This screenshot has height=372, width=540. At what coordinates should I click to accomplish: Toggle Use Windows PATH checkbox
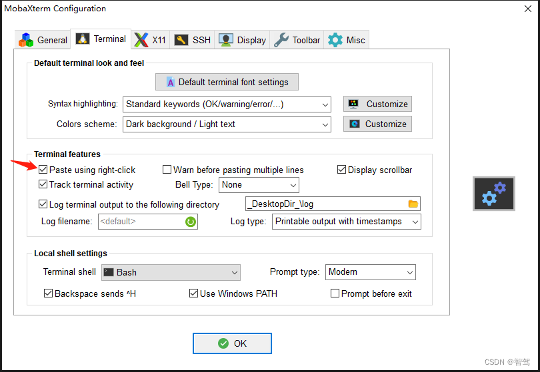click(x=193, y=293)
